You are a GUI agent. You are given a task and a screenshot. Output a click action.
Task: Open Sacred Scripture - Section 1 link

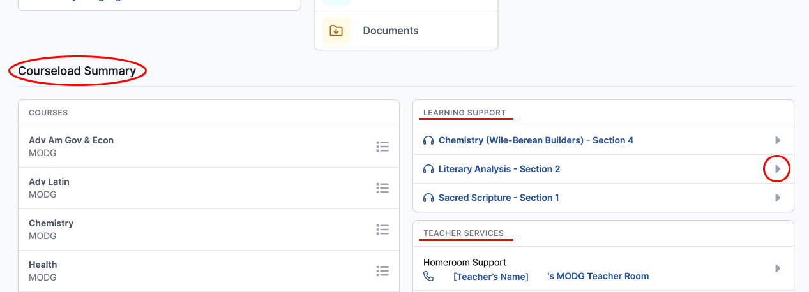coord(499,198)
